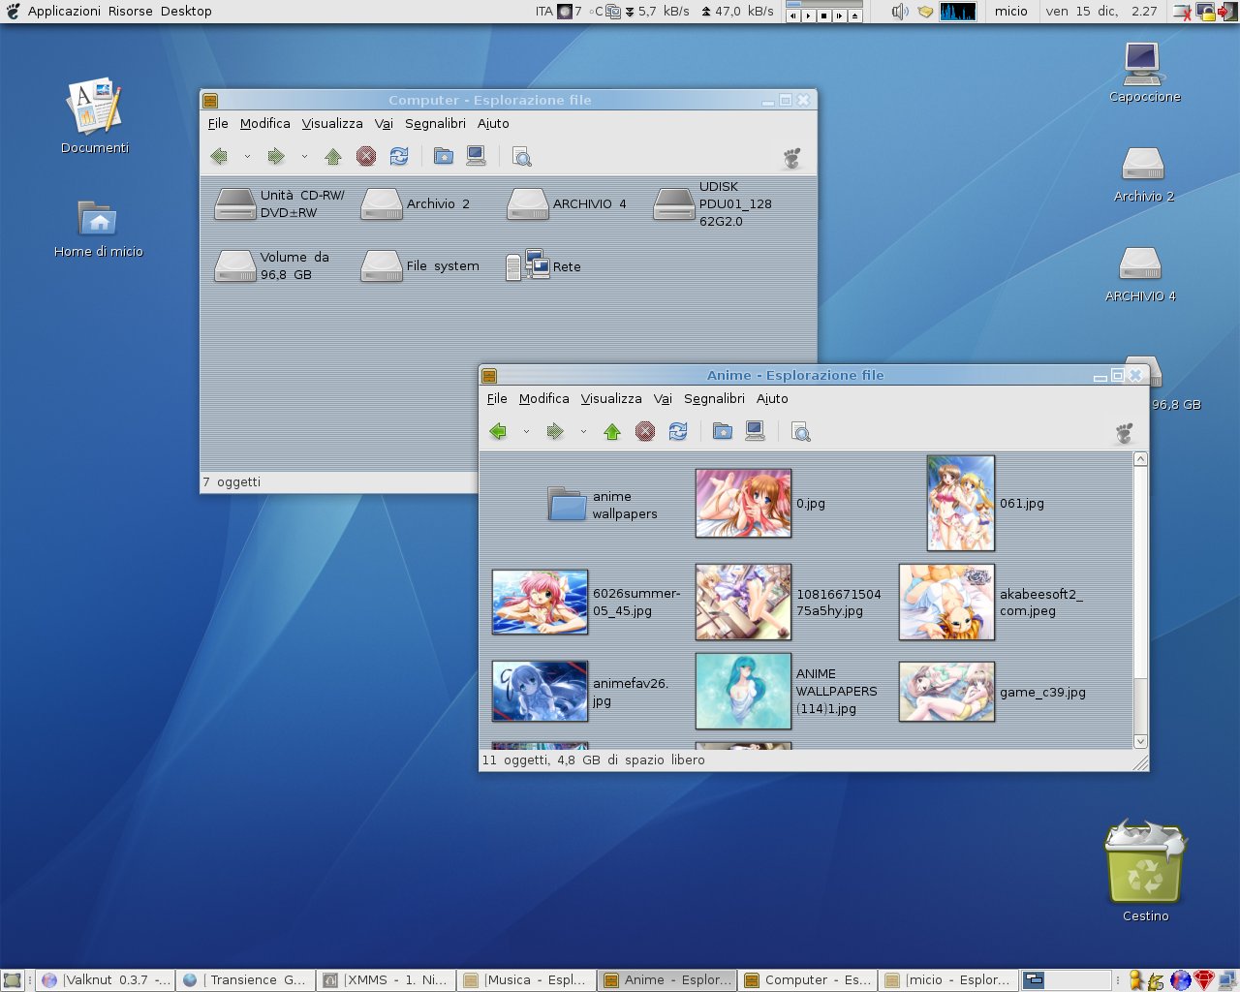The height and width of the screenshot is (992, 1240).
Task: Open Visualizza menu in Anime window
Action: [x=611, y=398]
